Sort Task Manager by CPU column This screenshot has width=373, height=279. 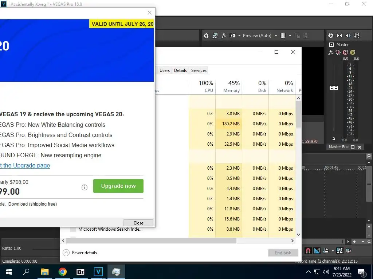(x=202, y=86)
